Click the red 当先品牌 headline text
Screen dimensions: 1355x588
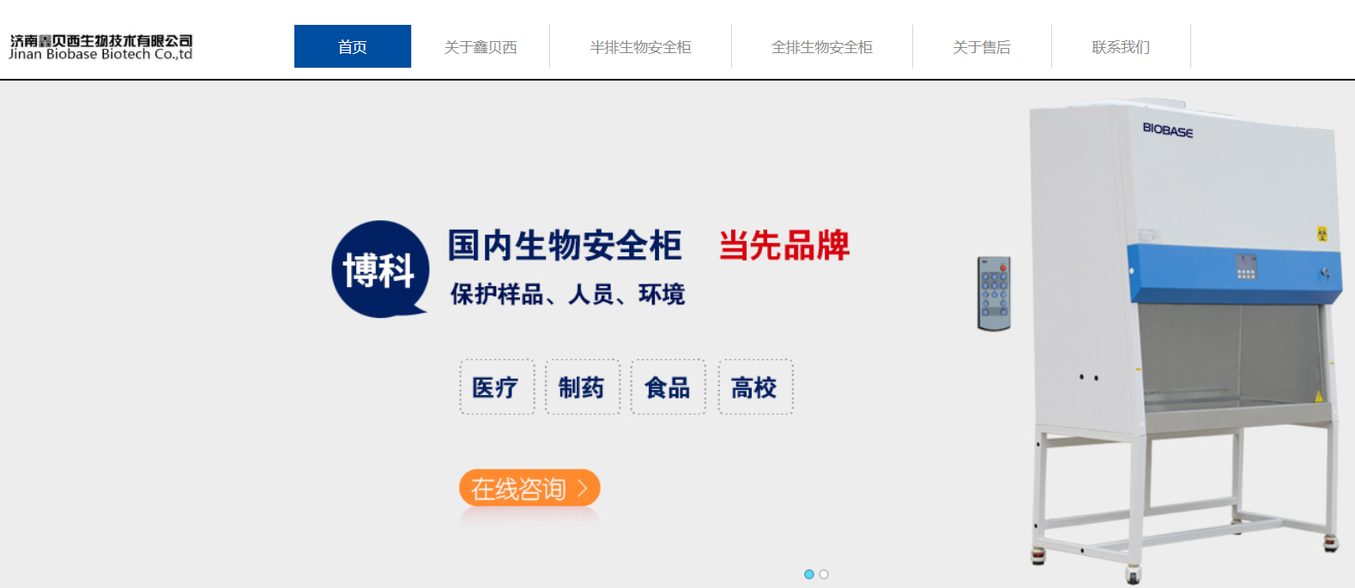click(x=783, y=246)
